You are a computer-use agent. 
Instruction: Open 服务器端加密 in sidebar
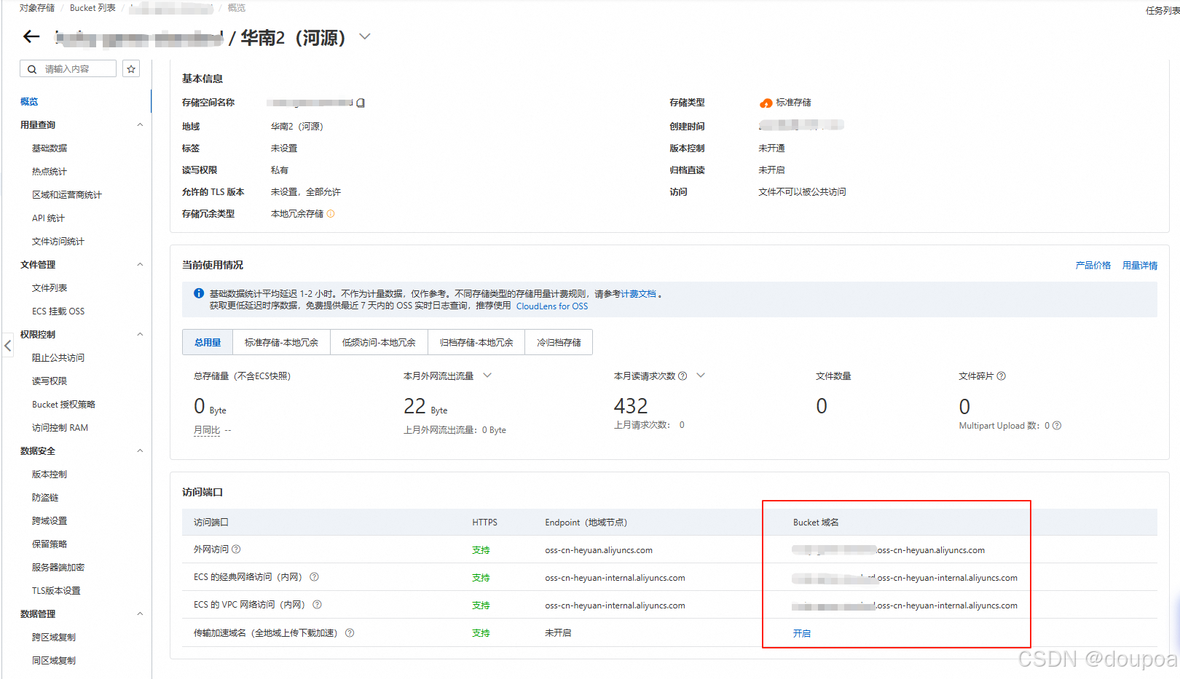(58, 568)
